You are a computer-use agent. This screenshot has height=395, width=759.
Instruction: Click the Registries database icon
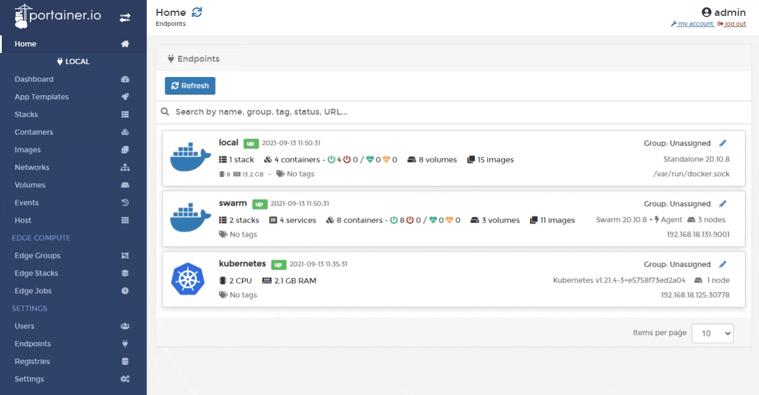(125, 362)
